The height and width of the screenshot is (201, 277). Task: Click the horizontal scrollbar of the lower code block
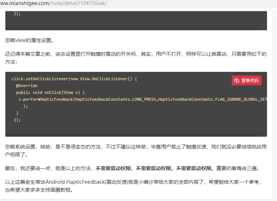click(130, 135)
